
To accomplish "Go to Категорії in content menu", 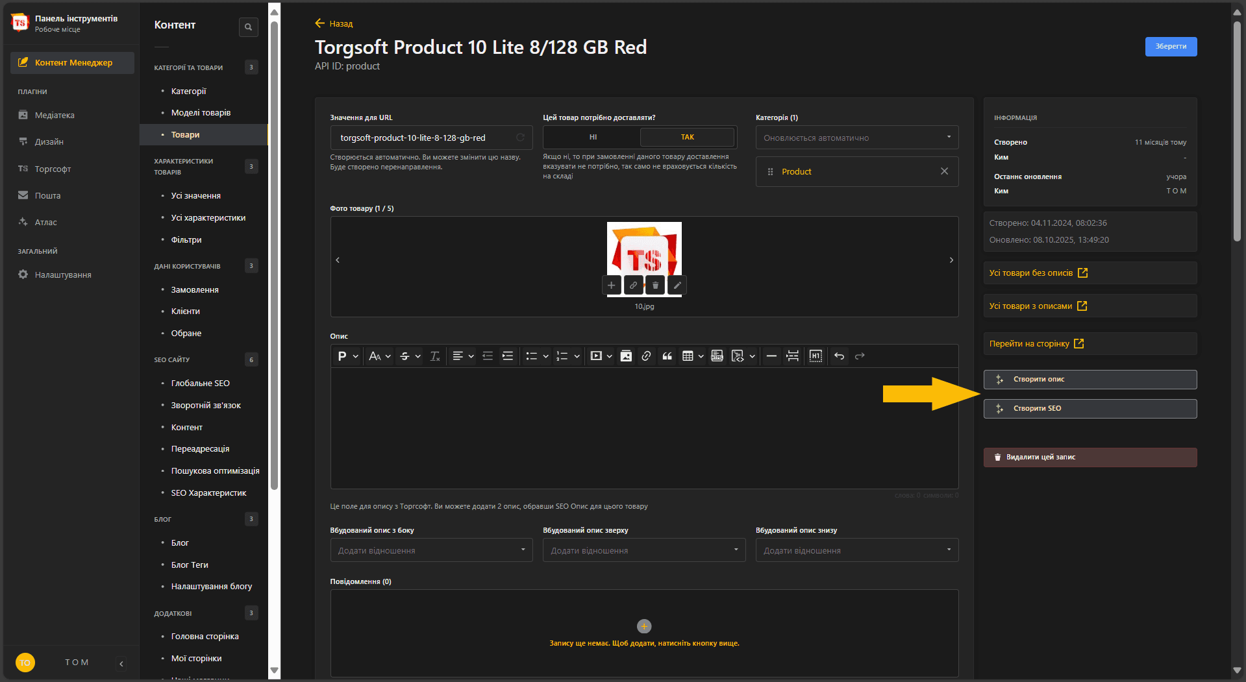I will [188, 91].
